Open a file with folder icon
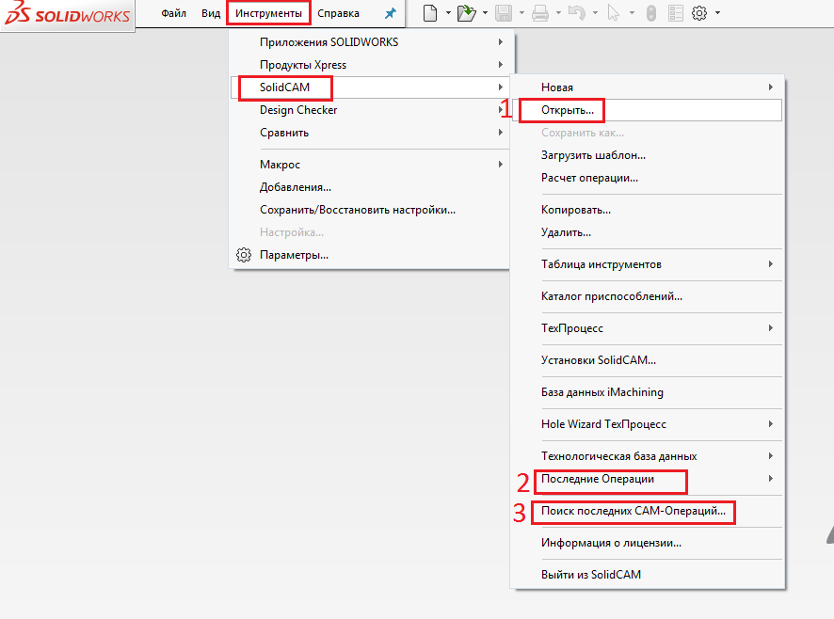834x619 pixels. (467, 13)
